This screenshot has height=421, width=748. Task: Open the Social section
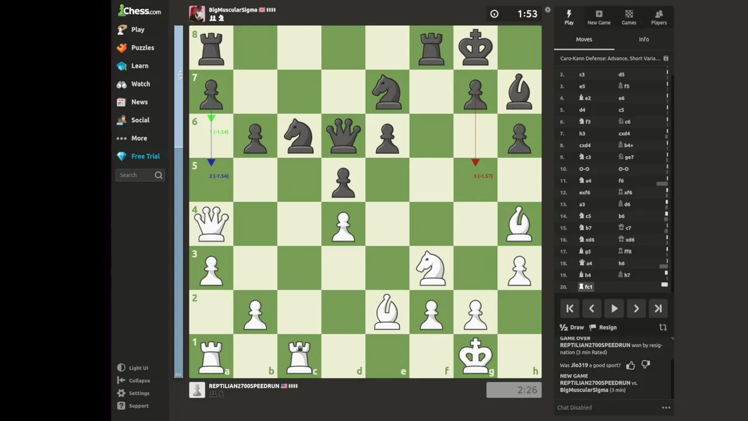[x=133, y=120]
